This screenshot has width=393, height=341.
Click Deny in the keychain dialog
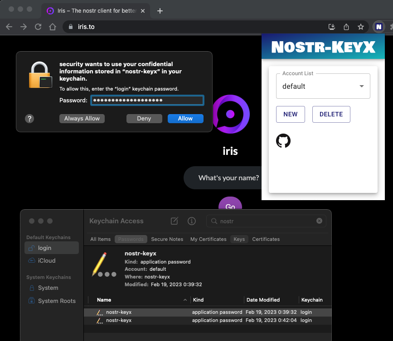coord(144,119)
